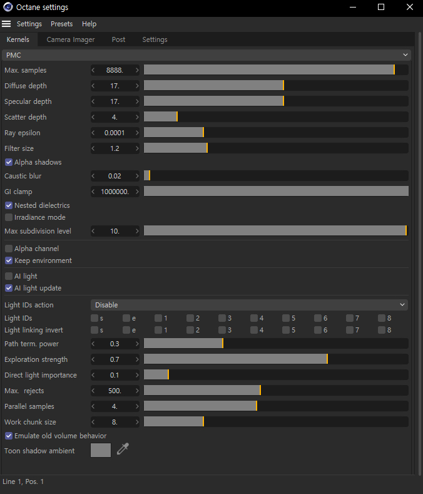The image size is (423, 494).
Task: Increase Direct light importance with right arrow
Action: pyautogui.click(x=137, y=375)
